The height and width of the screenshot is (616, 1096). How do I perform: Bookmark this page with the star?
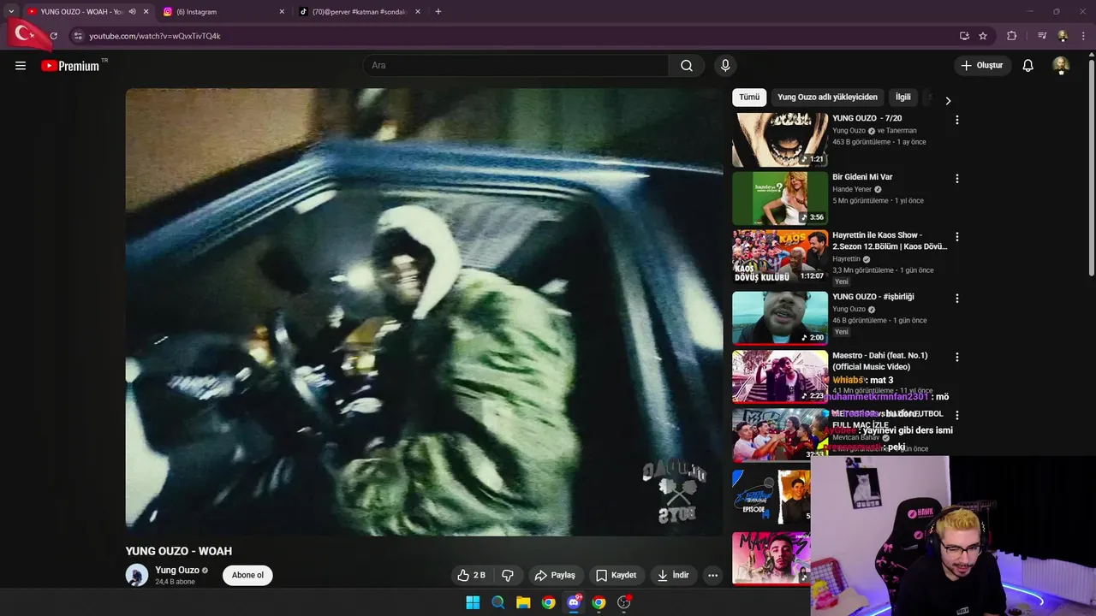pos(983,36)
